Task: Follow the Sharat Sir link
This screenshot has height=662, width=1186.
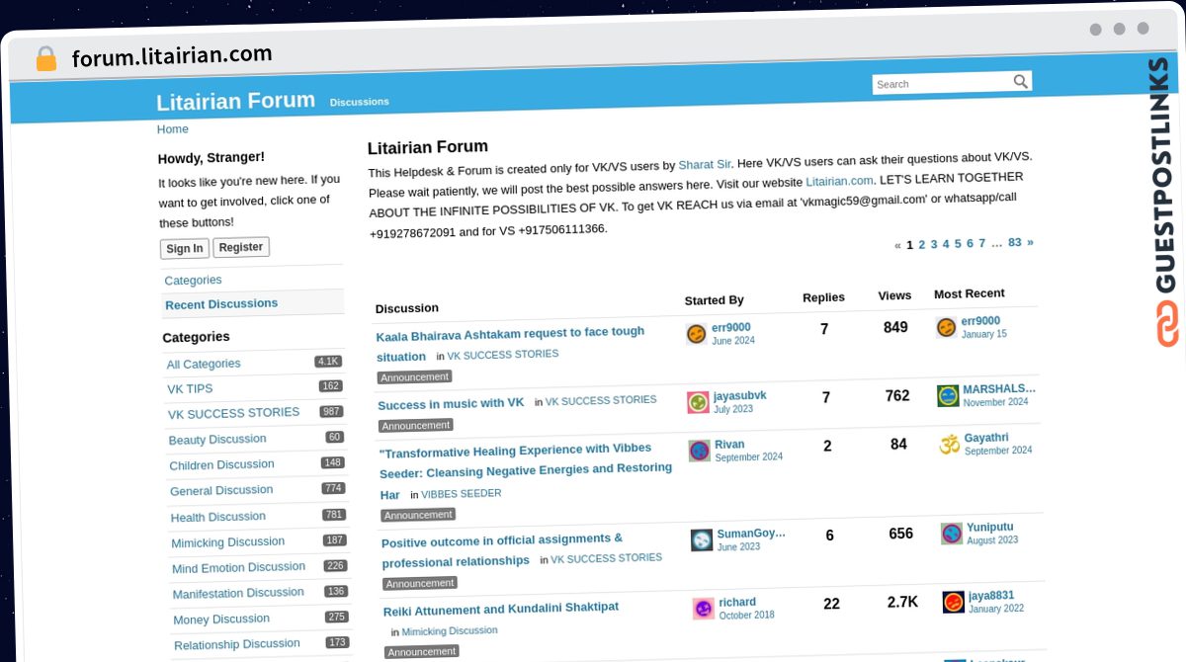Action: (x=705, y=165)
